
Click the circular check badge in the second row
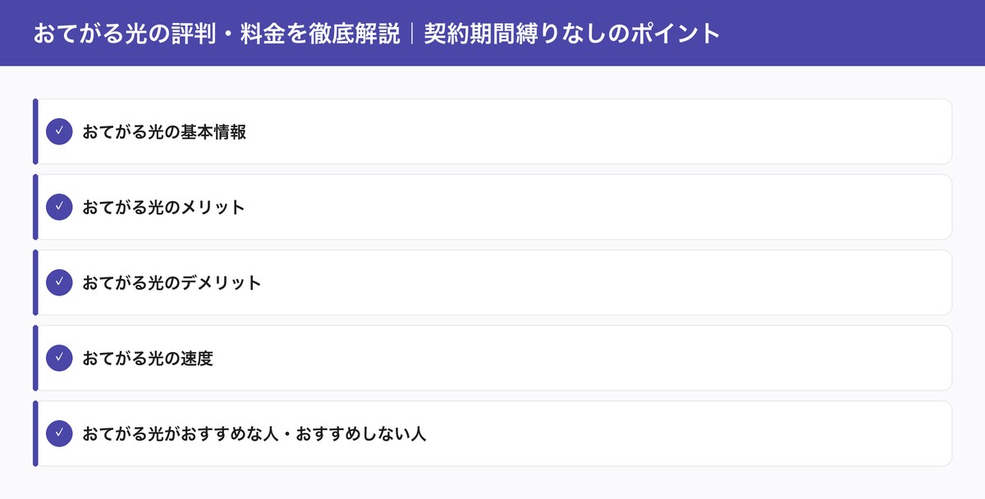[58, 207]
